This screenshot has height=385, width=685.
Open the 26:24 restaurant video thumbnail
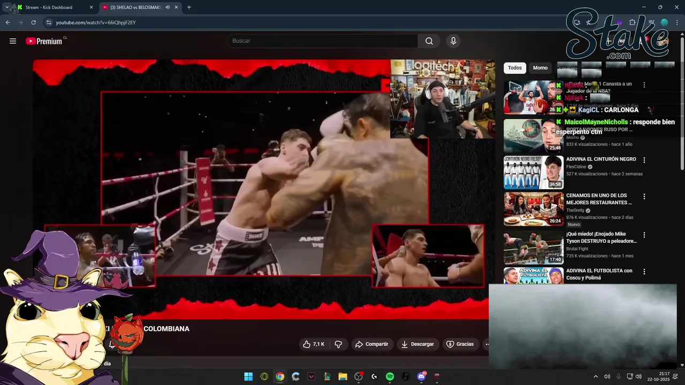[x=534, y=209]
